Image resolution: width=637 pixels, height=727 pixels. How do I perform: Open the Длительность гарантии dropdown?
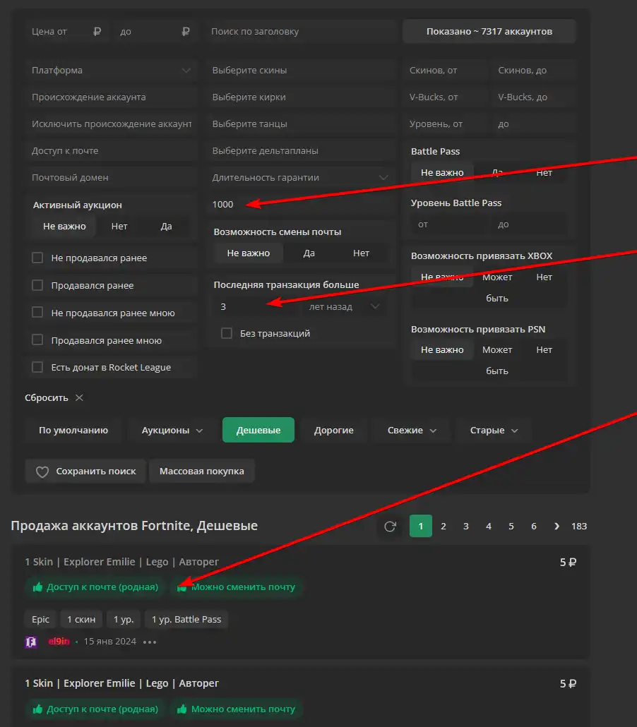pos(383,178)
